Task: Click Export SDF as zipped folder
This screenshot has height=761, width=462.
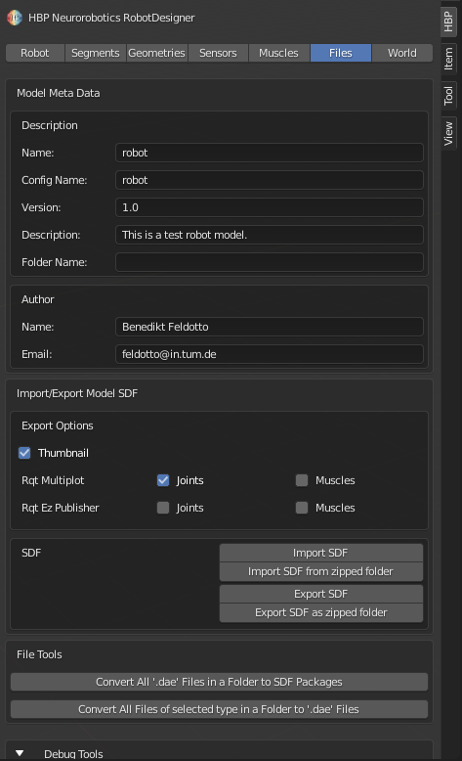Action: [x=321, y=613]
